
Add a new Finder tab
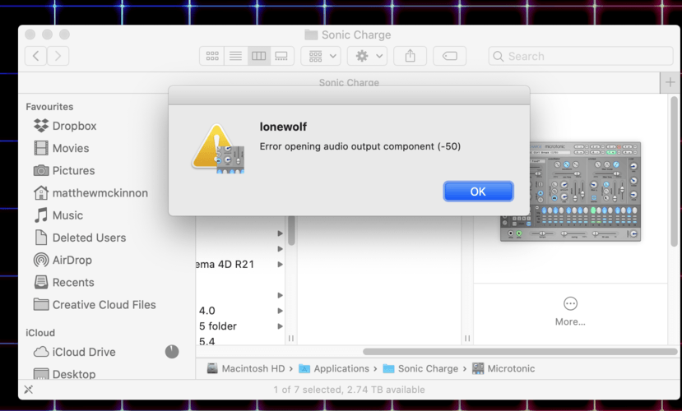pos(670,82)
